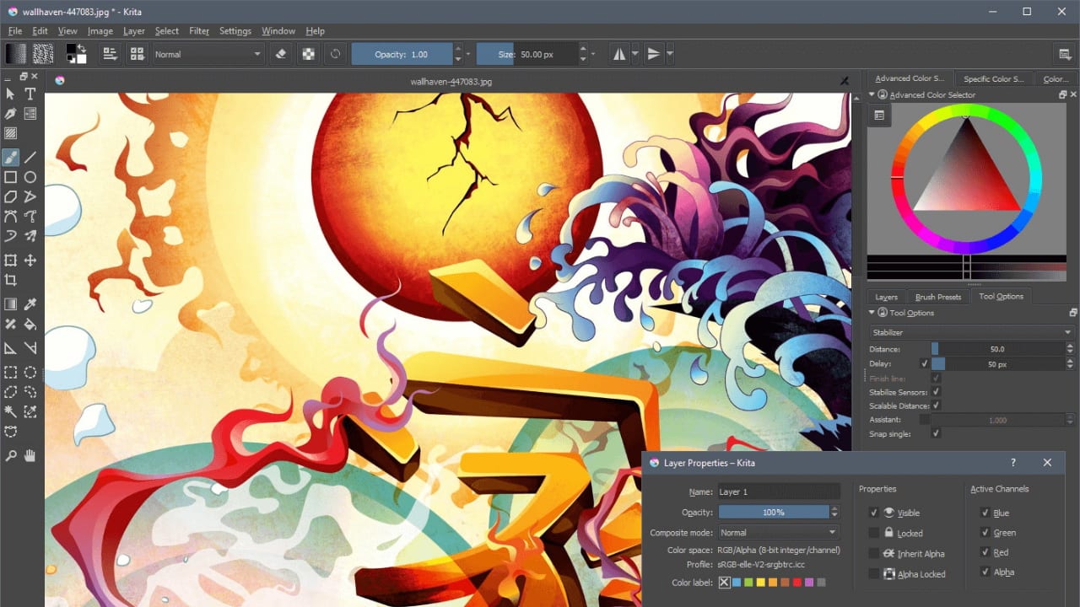Uncheck the Blue active channel
Screen dimensions: 1080x607
[x=985, y=513]
